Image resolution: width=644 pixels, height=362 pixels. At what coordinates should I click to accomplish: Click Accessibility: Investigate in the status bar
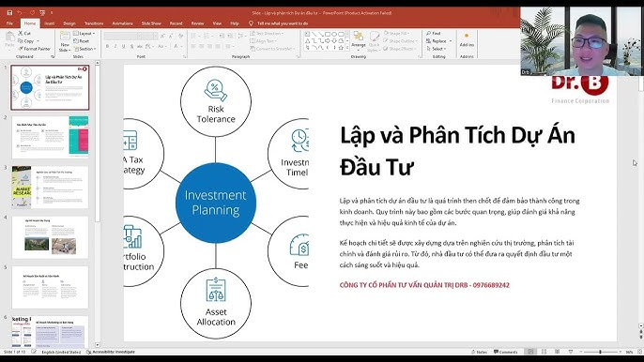click(x=111, y=352)
